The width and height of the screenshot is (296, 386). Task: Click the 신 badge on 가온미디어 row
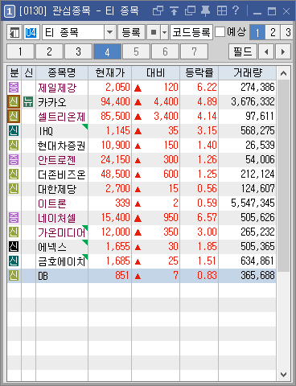[x=14, y=232]
